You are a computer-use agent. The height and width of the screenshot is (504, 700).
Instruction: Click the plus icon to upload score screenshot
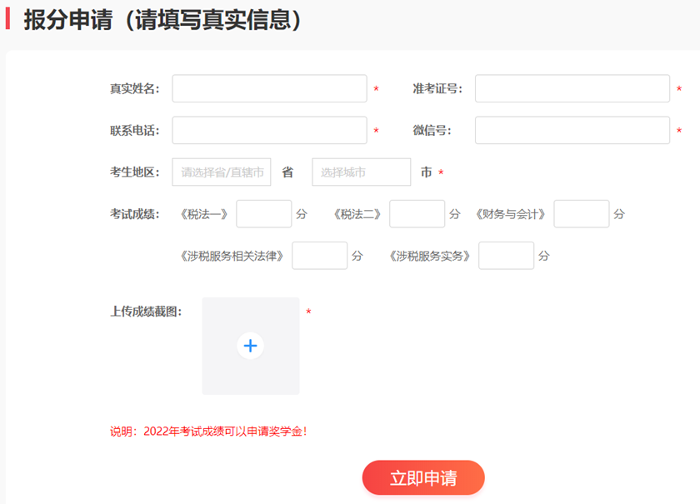pos(250,346)
